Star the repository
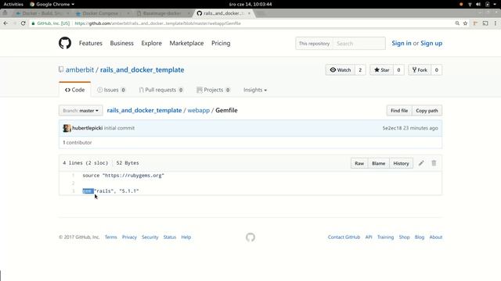The height and width of the screenshot is (281, 501). (381, 69)
